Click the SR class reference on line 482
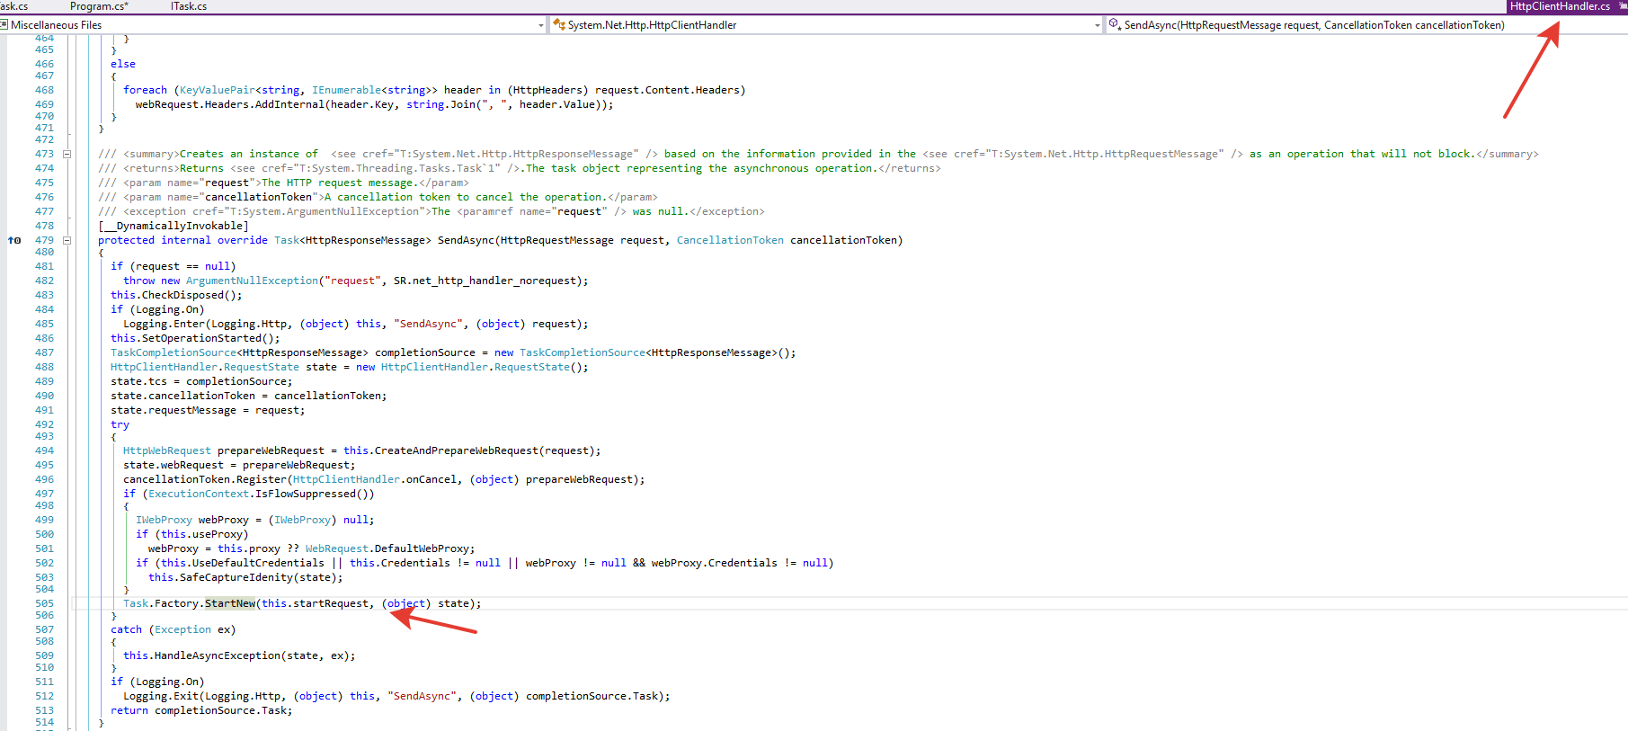The width and height of the screenshot is (1628, 731). point(400,281)
